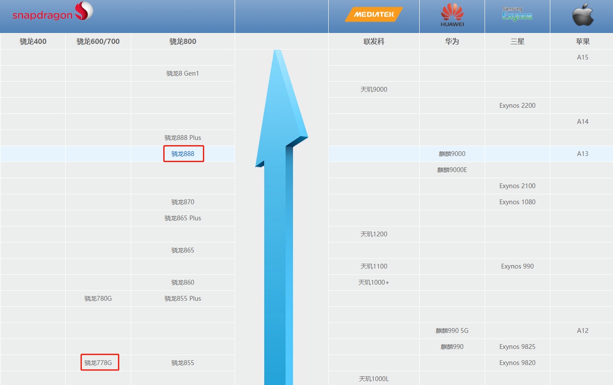Click the 骁龙778G cell

click(x=98, y=363)
